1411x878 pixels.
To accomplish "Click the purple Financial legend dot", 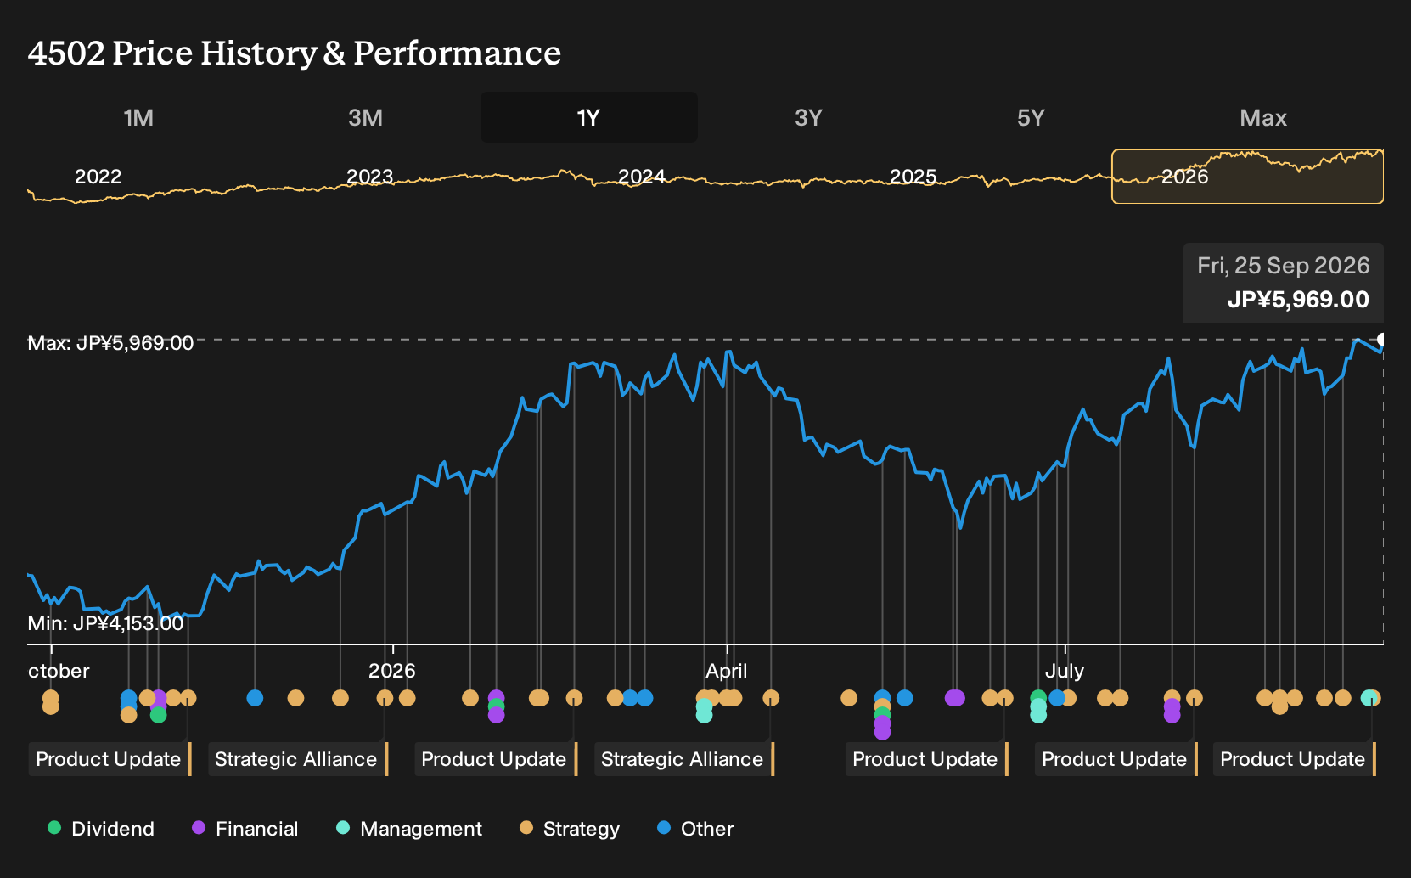I will click(199, 827).
